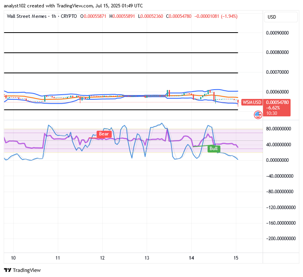Click the 0.00080000 price axis label
The height and width of the screenshot is (277, 303).
coord(277,52)
